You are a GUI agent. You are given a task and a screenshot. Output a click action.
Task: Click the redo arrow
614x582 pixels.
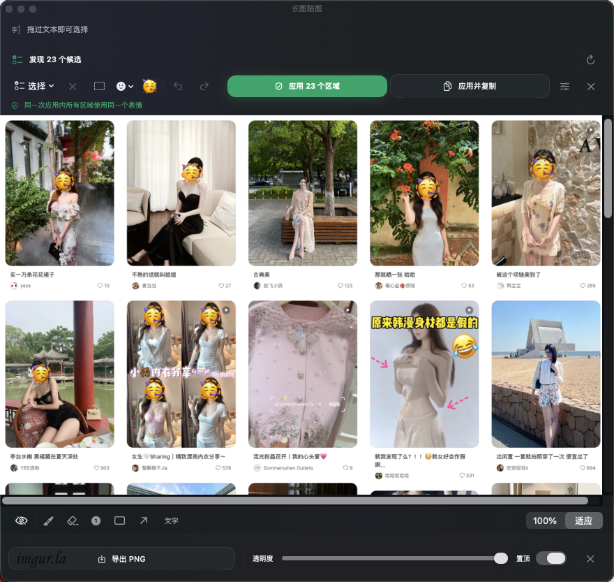click(x=204, y=86)
